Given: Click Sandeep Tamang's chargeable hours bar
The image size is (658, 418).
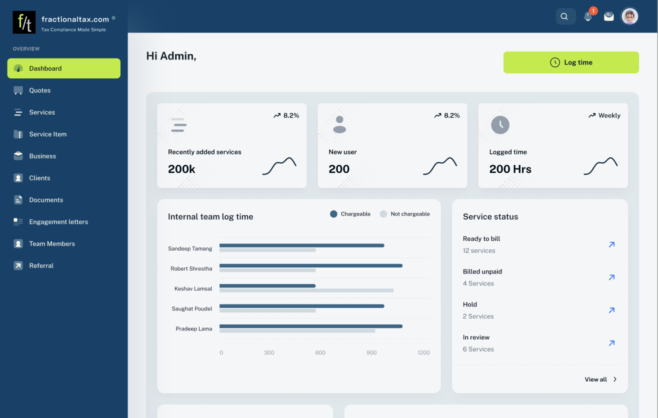Looking at the screenshot, I should coord(302,245).
